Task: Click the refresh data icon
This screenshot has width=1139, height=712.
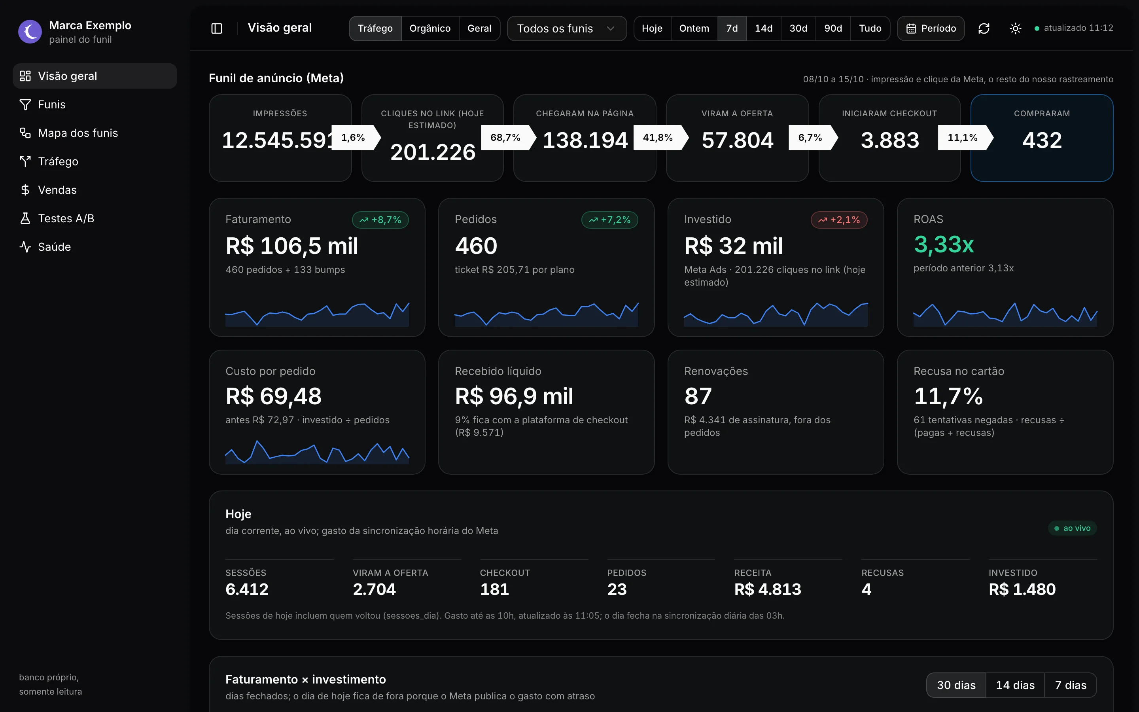Action: [x=984, y=28]
